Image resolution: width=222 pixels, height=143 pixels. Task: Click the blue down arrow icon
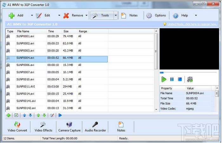point(30,115)
